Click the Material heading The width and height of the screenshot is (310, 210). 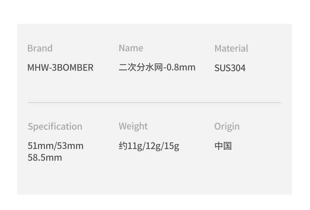tap(231, 48)
